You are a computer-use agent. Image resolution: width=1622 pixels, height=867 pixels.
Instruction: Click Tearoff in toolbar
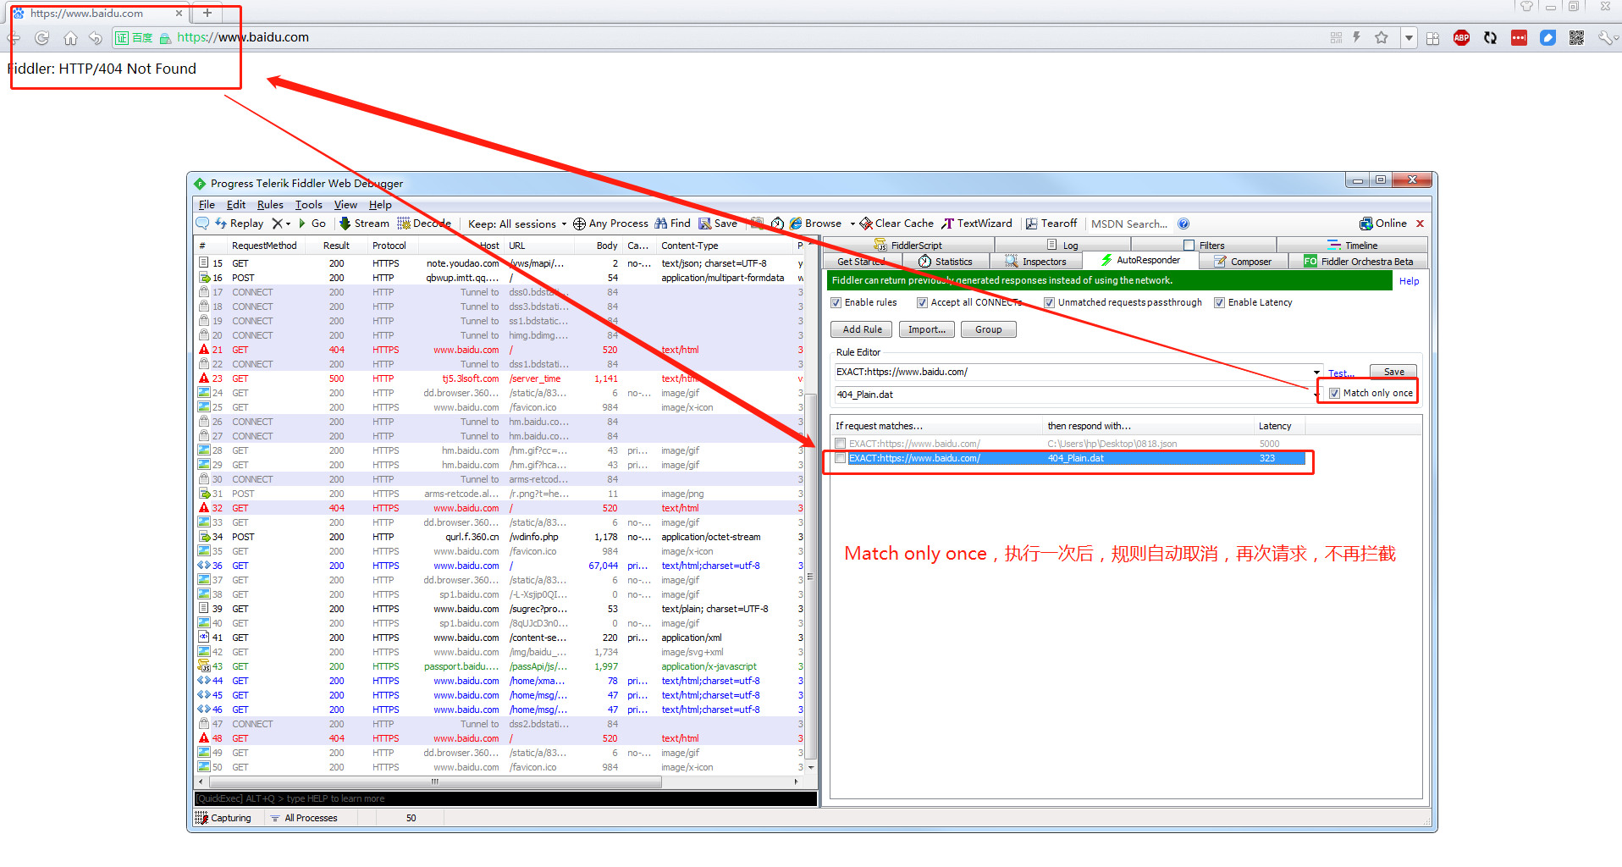[1051, 224]
